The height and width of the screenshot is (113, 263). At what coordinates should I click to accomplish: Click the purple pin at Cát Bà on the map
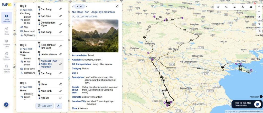[x=251, y=70]
